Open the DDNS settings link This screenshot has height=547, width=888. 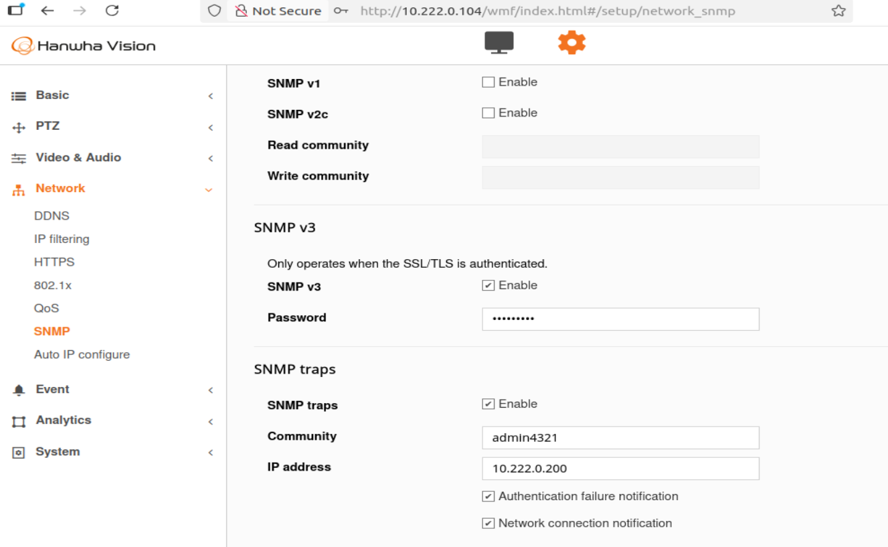[52, 216]
